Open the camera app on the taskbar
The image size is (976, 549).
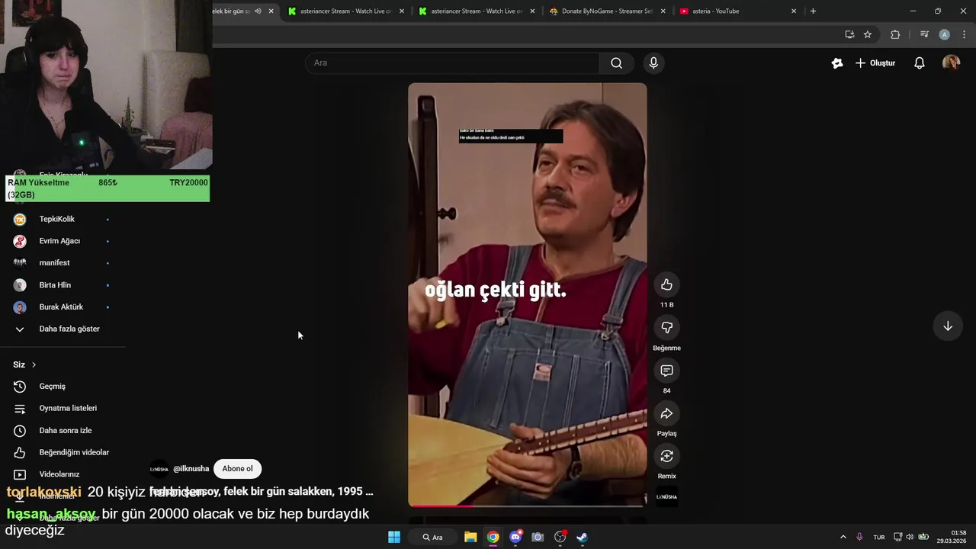click(538, 537)
